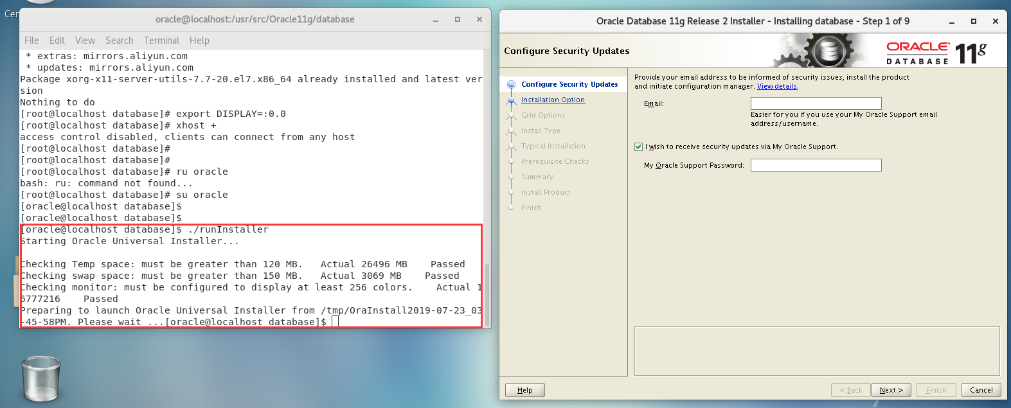Click the Back button in installer
This screenshot has height=408, width=1011.
click(x=851, y=390)
